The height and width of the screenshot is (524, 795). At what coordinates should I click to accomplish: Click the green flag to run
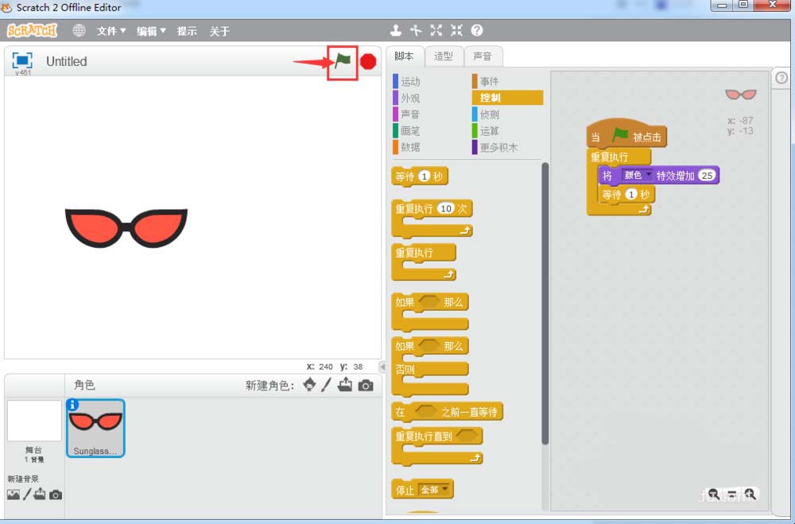[x=343, y=61]
